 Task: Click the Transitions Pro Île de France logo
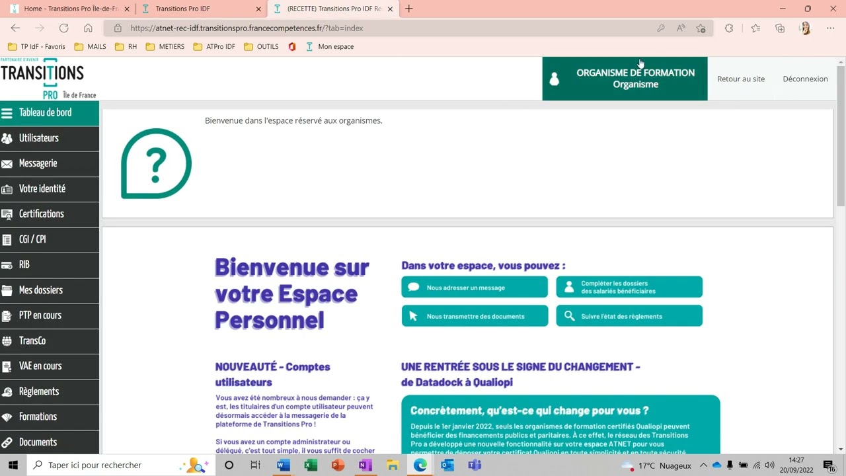pos(48,79)
